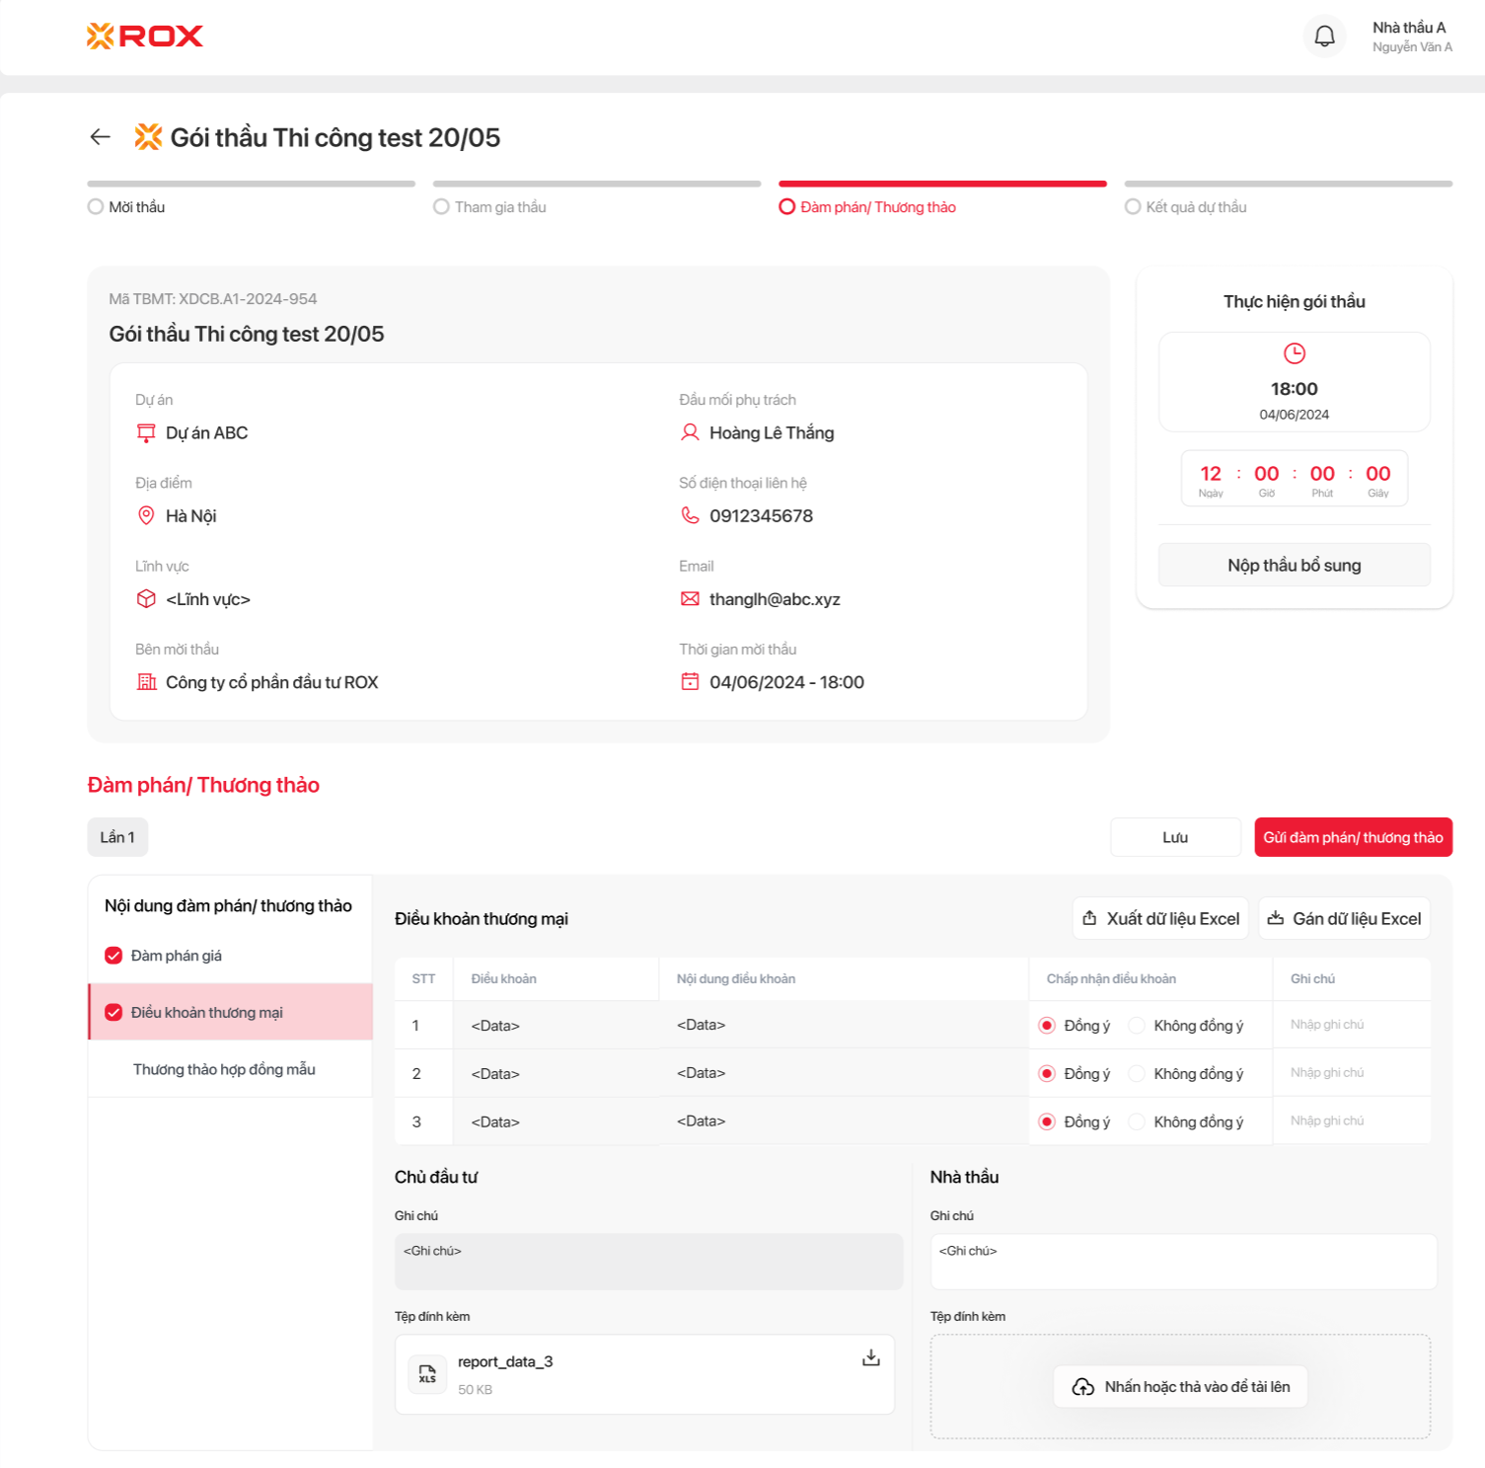This screenshot has height=1468, width=1485.
Task: Go to the Kết quả dự thầu step
Action: click(x=1195, y=207)
